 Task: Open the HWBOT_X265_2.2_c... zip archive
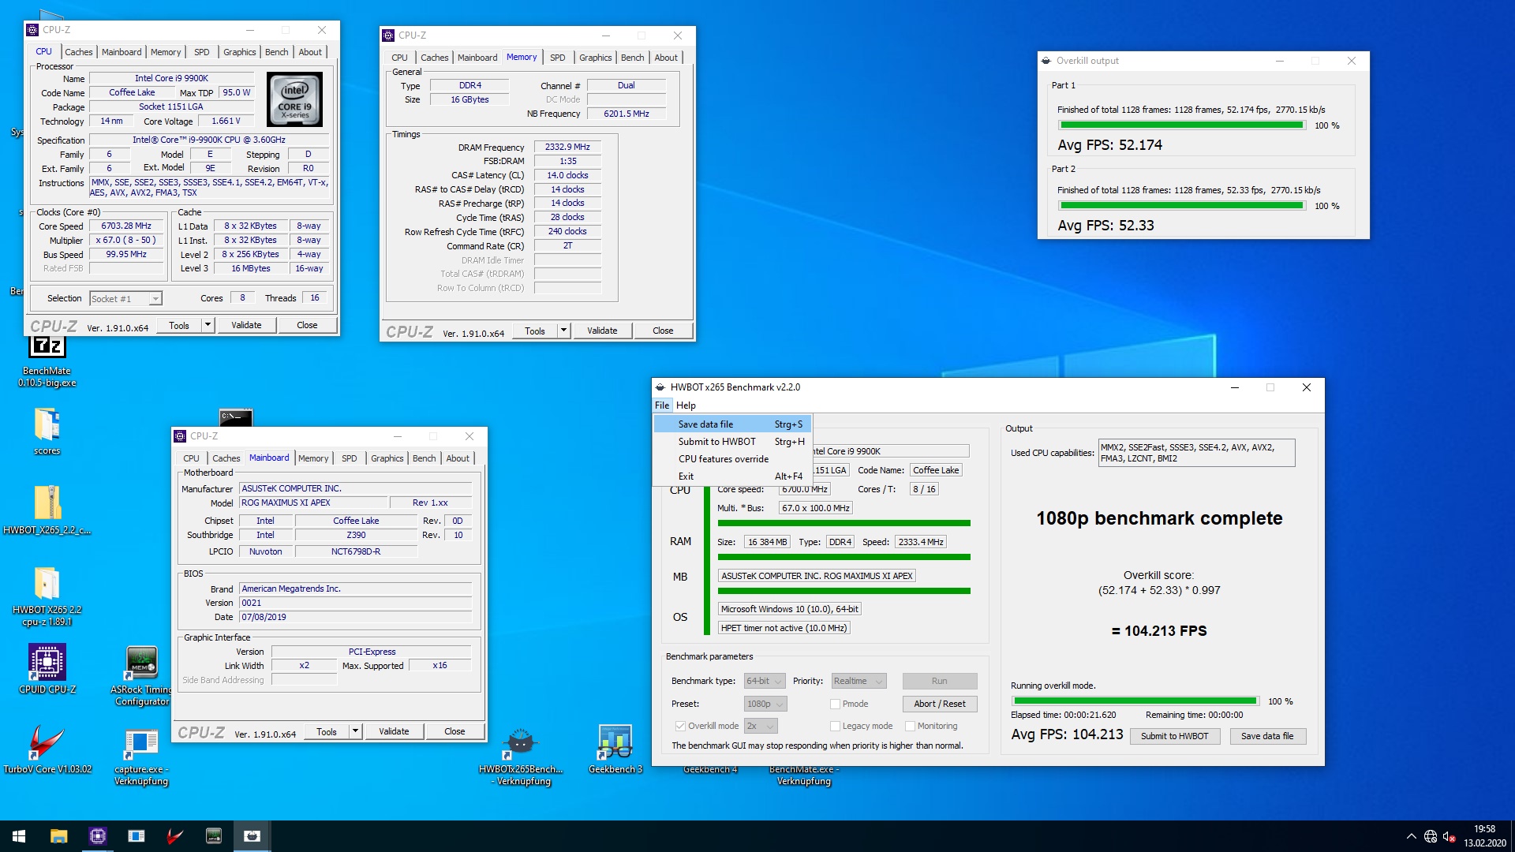pos(47,510)
